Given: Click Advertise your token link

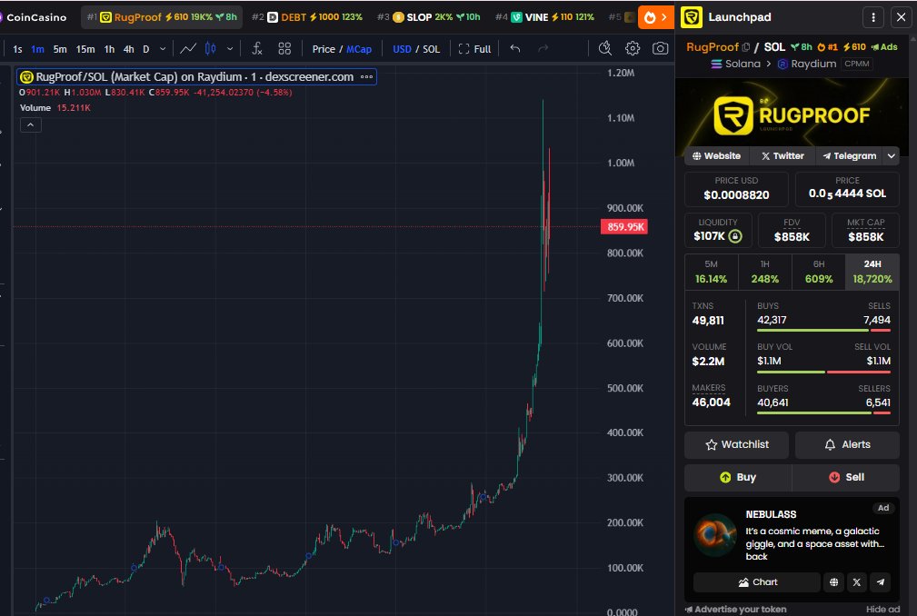Looking at the screenshot, I should pyautogui.click(x=736, y=609).
